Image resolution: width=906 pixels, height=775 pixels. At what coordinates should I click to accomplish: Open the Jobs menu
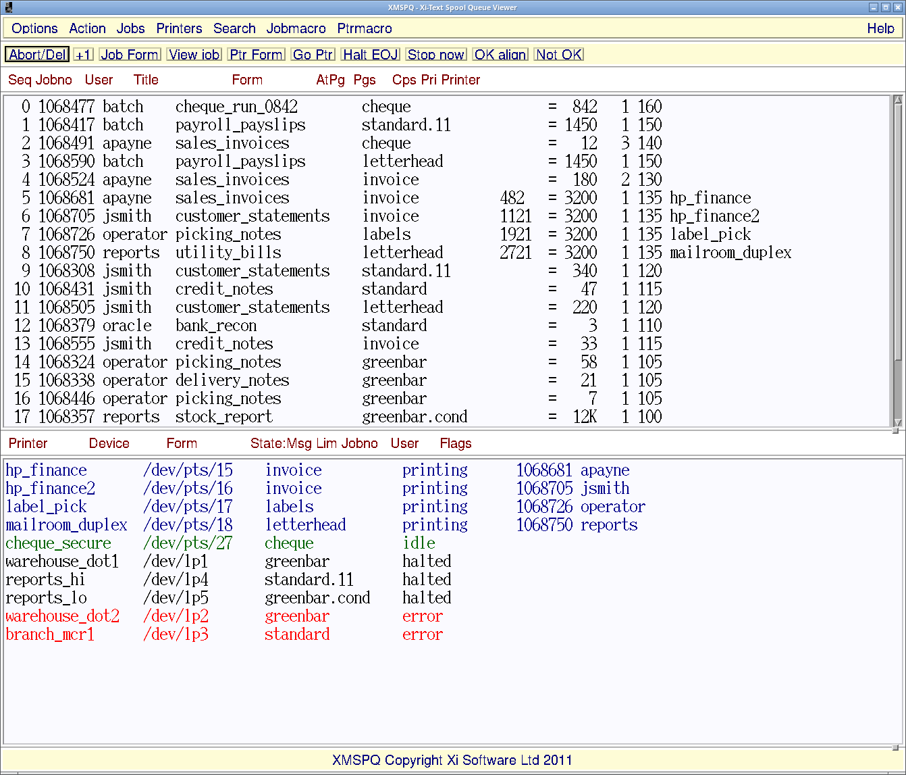pyautogui.click(x=130, y=28)
